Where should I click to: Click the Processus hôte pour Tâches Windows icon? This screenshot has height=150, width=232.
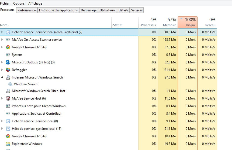pos(8,106)
